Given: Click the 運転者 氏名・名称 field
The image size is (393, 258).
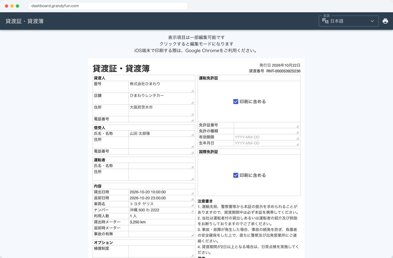Looking at the screenshot, I should point(162,166).
